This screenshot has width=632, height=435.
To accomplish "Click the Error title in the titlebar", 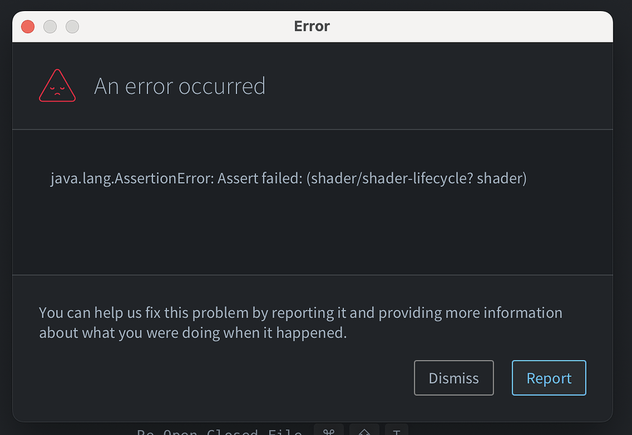I will [x=312, y=26].
